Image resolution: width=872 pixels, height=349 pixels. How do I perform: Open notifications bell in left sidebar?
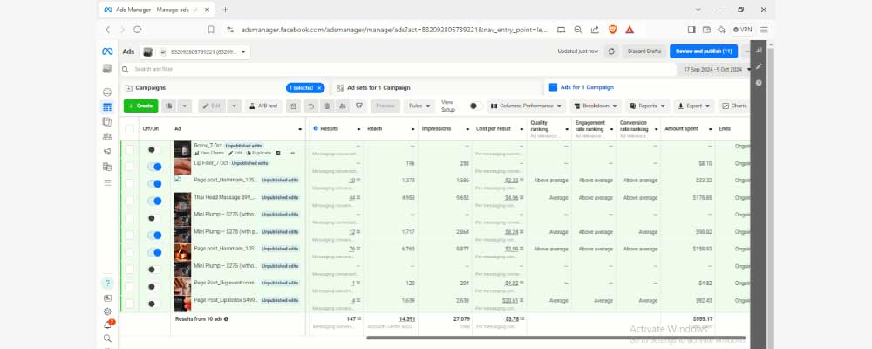107,325
